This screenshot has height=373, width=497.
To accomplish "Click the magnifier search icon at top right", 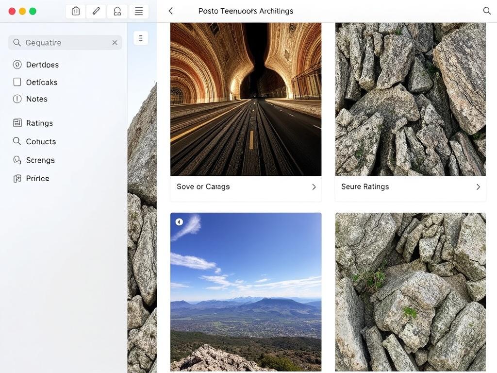I will click(x=487, y=11).
